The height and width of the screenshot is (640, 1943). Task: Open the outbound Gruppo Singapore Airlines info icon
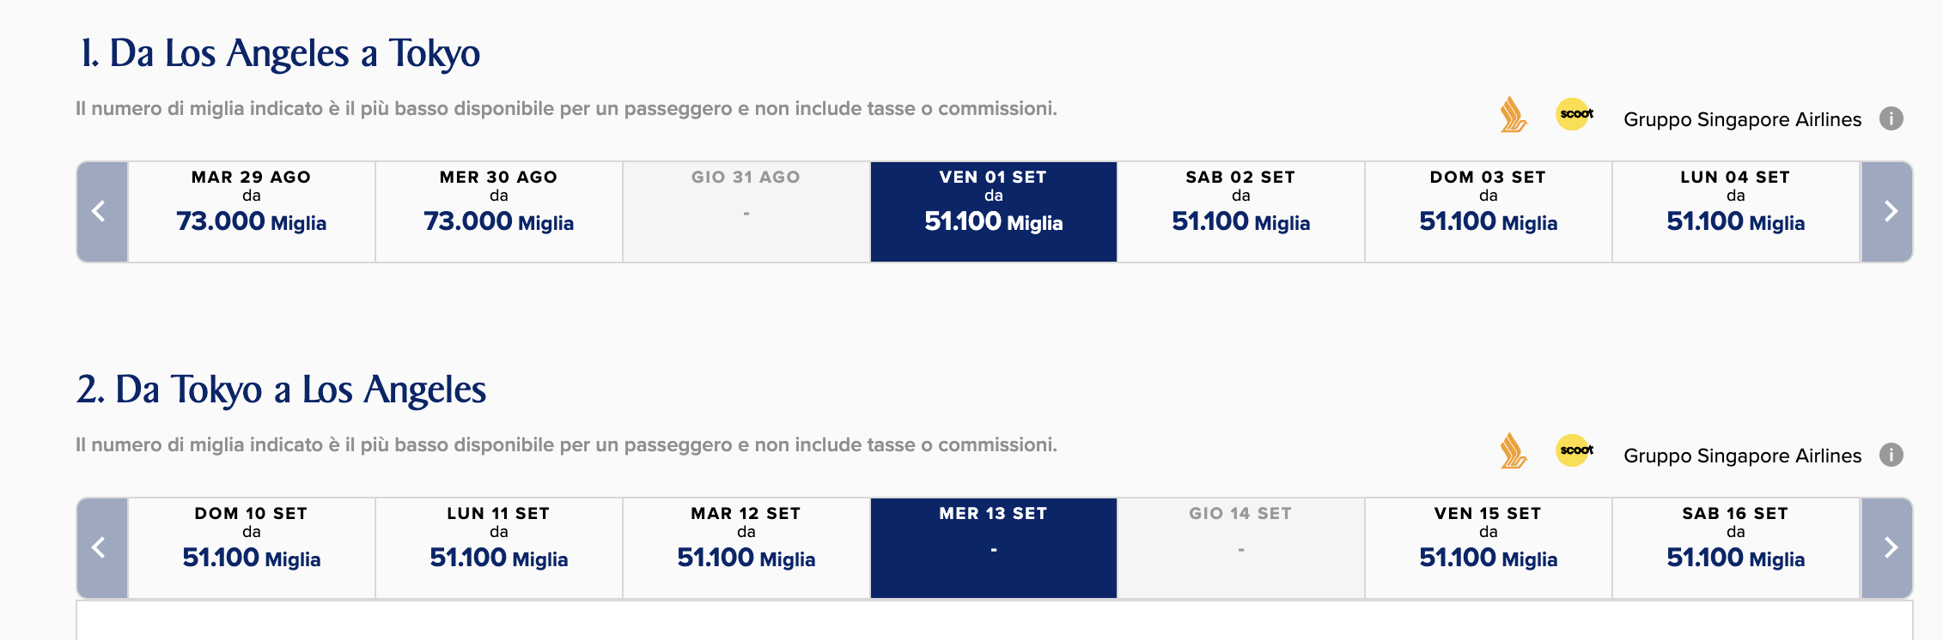(x=1891, y=118)
